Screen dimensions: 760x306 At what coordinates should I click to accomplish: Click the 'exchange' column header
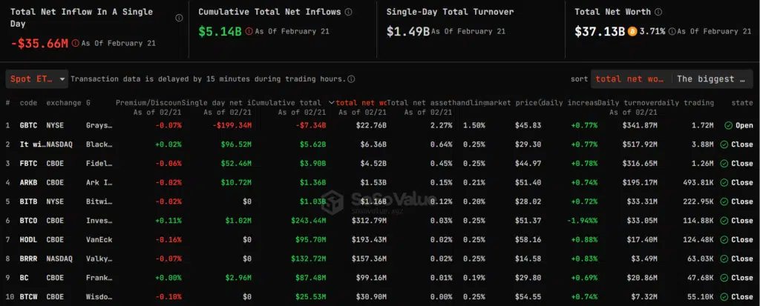click(64, 103)
